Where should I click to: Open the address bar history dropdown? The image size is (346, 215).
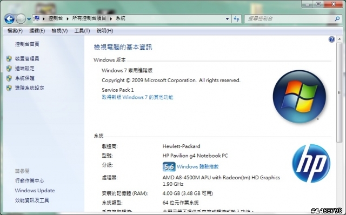227,19
